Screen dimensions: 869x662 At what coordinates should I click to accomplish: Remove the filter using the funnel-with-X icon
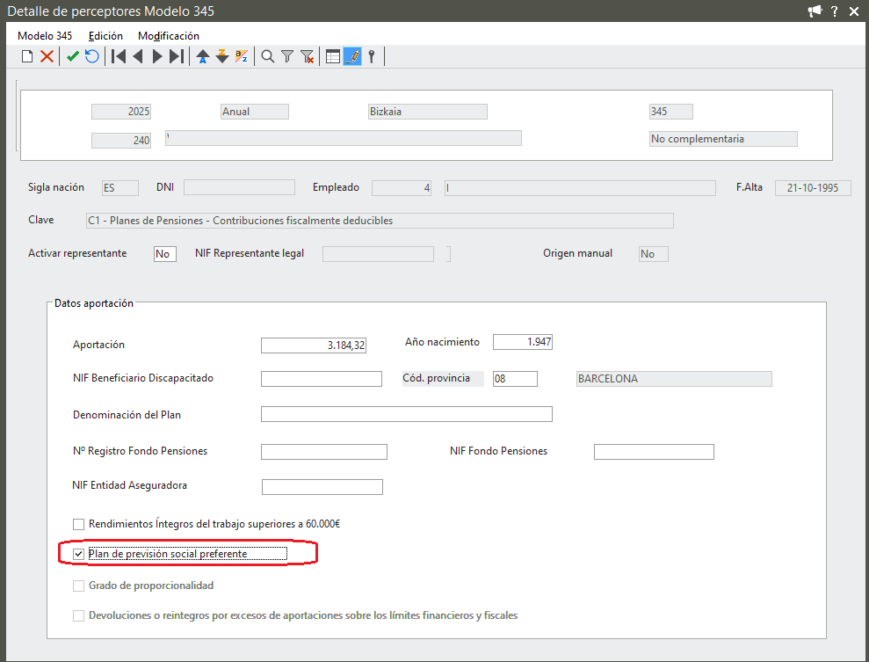(x=307, y=57)
